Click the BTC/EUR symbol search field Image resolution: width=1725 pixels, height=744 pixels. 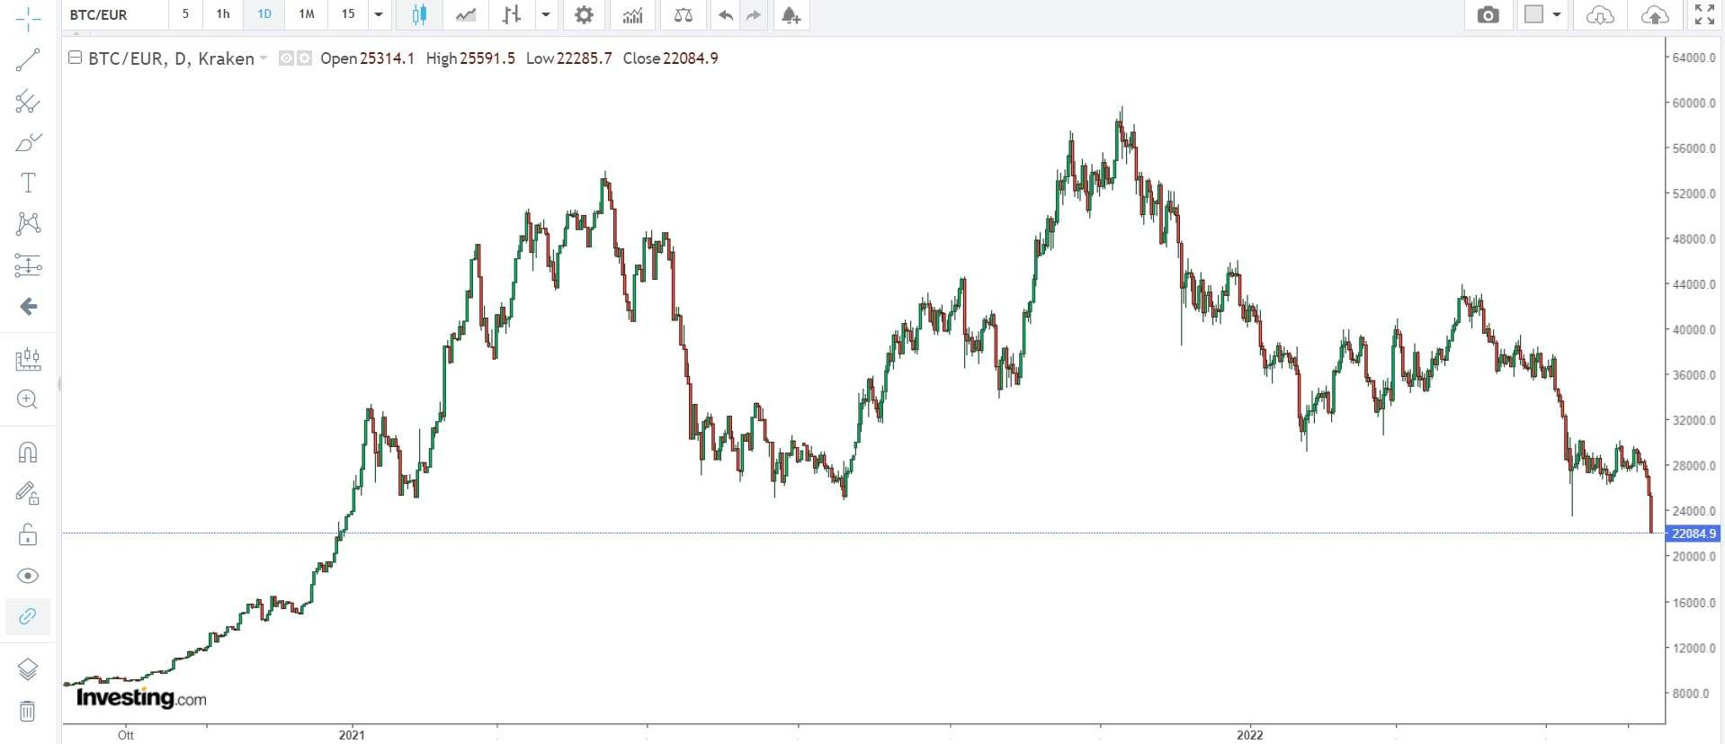pyautogui.click(x=115, y=14)
